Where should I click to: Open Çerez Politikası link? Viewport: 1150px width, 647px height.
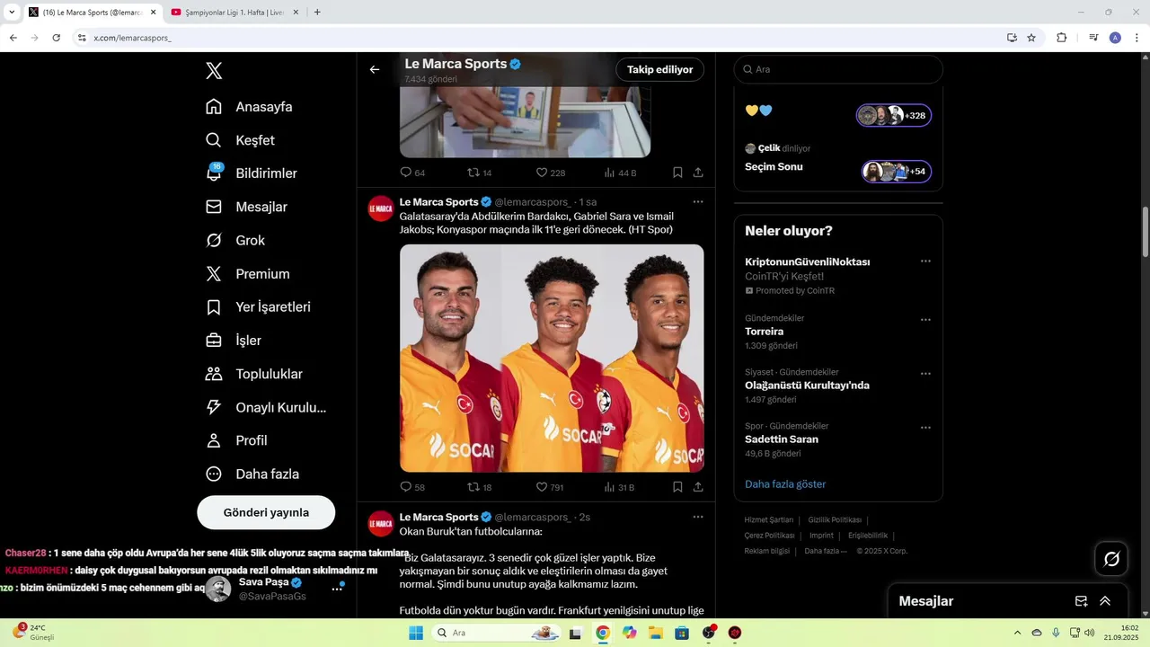[769, 536]
